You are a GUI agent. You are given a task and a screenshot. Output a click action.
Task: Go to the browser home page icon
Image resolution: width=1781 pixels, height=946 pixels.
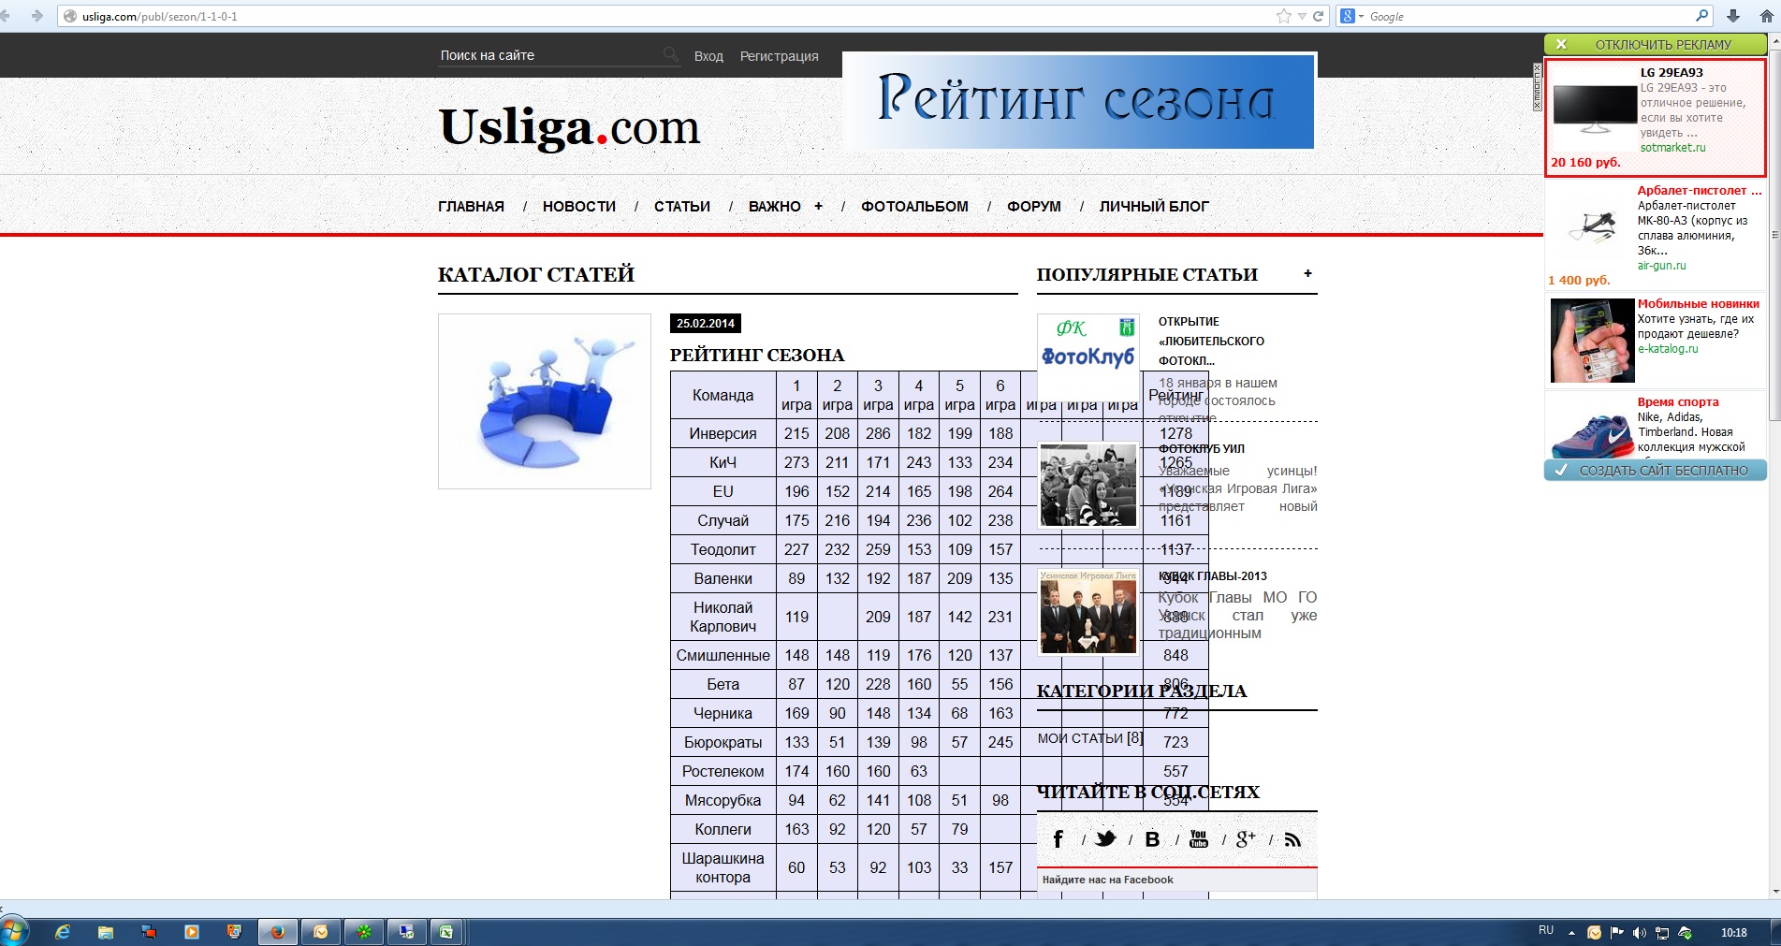1766,16
